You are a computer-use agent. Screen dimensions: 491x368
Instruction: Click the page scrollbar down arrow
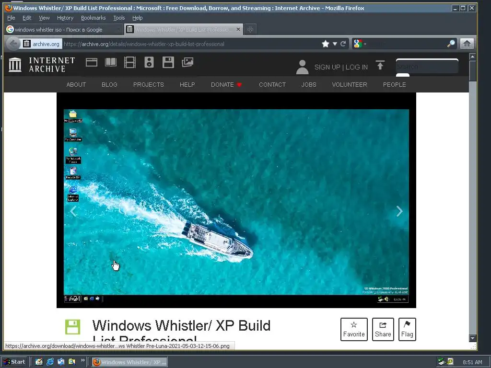(472, 338)
